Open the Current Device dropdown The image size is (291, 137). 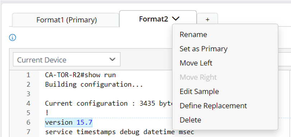[67, 59]
